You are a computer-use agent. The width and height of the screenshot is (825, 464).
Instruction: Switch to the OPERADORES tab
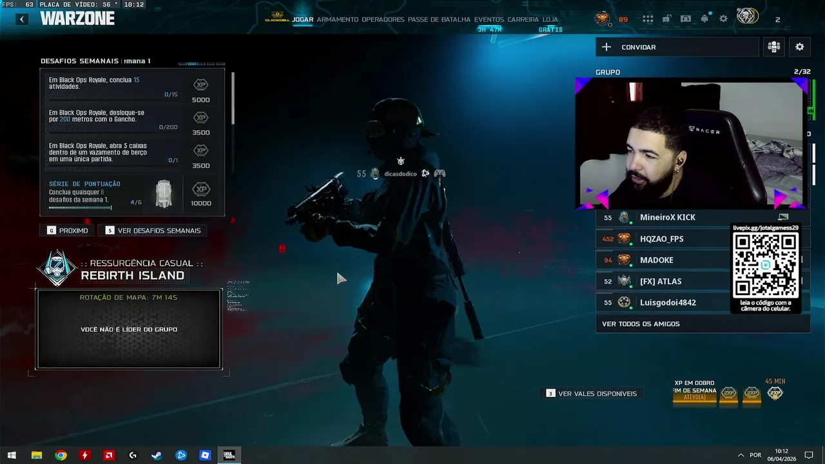point(383,19)
